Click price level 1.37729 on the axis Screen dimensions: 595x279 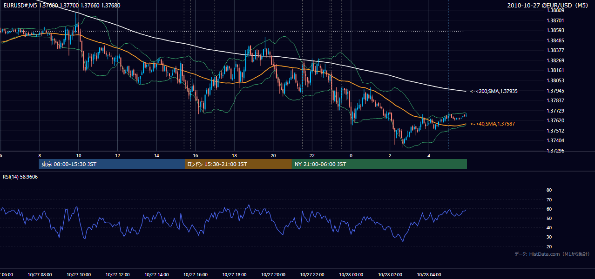pyautogui.click(x=554, y=111)
